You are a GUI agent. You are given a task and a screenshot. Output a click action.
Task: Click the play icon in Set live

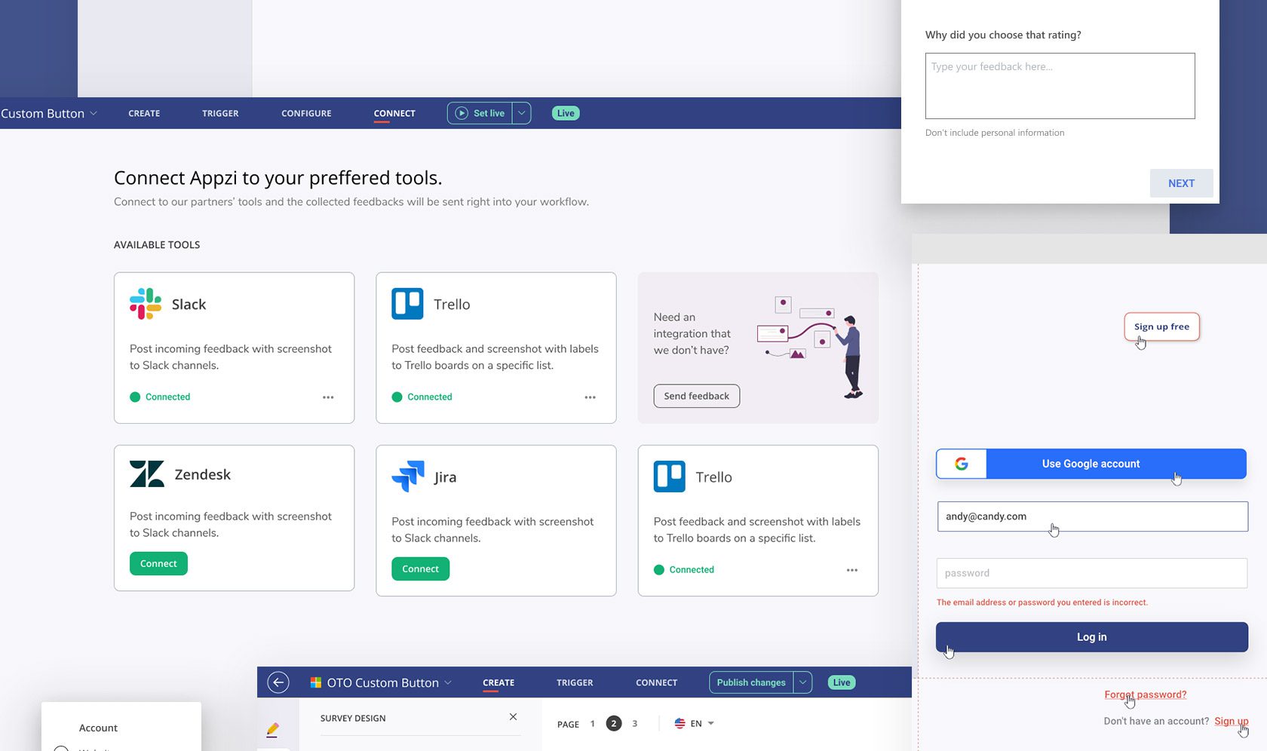(x=462, y=113)
